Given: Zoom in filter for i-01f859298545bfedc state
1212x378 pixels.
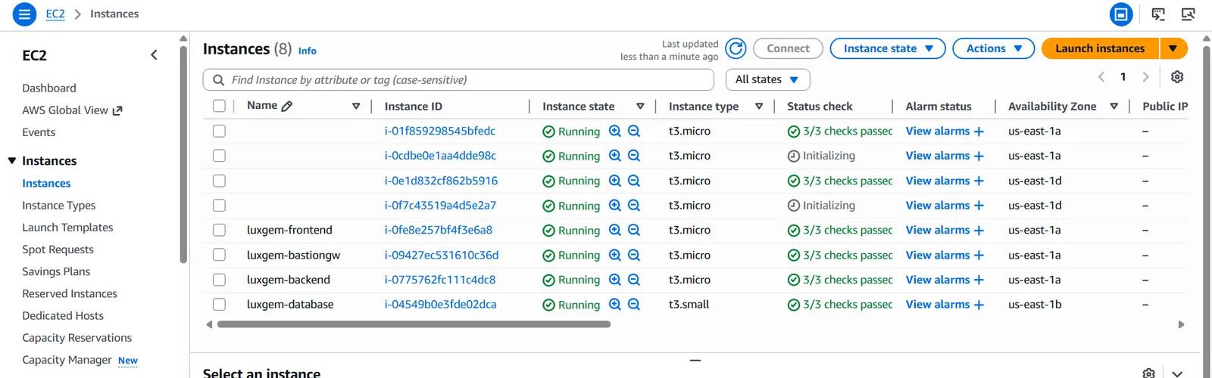Looking at the screenshot, I should click(x=615, y=131).
